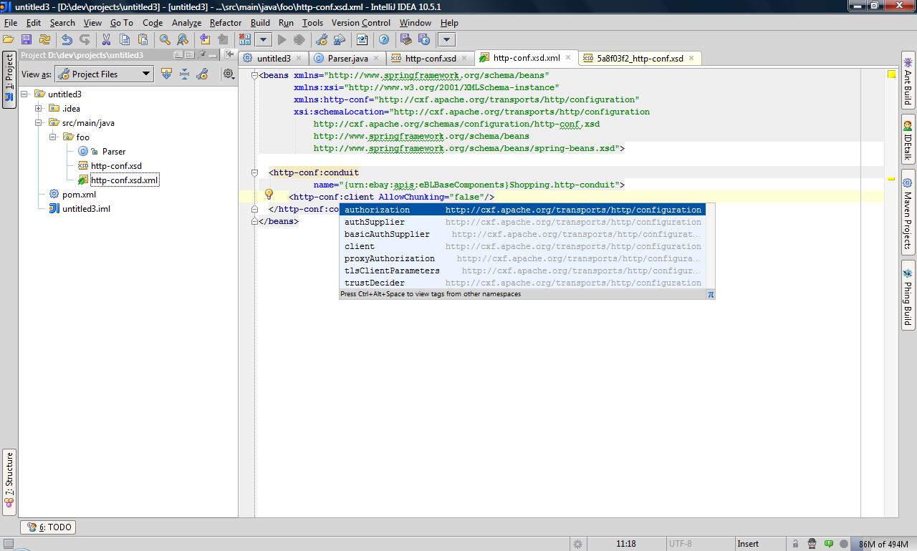This screenshot has width=917, height=551.
Task: Click the Save All toolbar icon
Action: (x=27, y=40)
